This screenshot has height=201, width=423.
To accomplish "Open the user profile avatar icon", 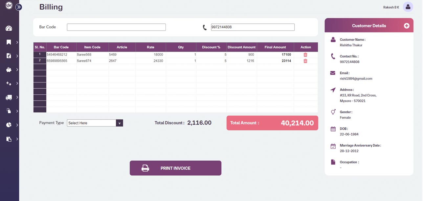I will point(408,7).
